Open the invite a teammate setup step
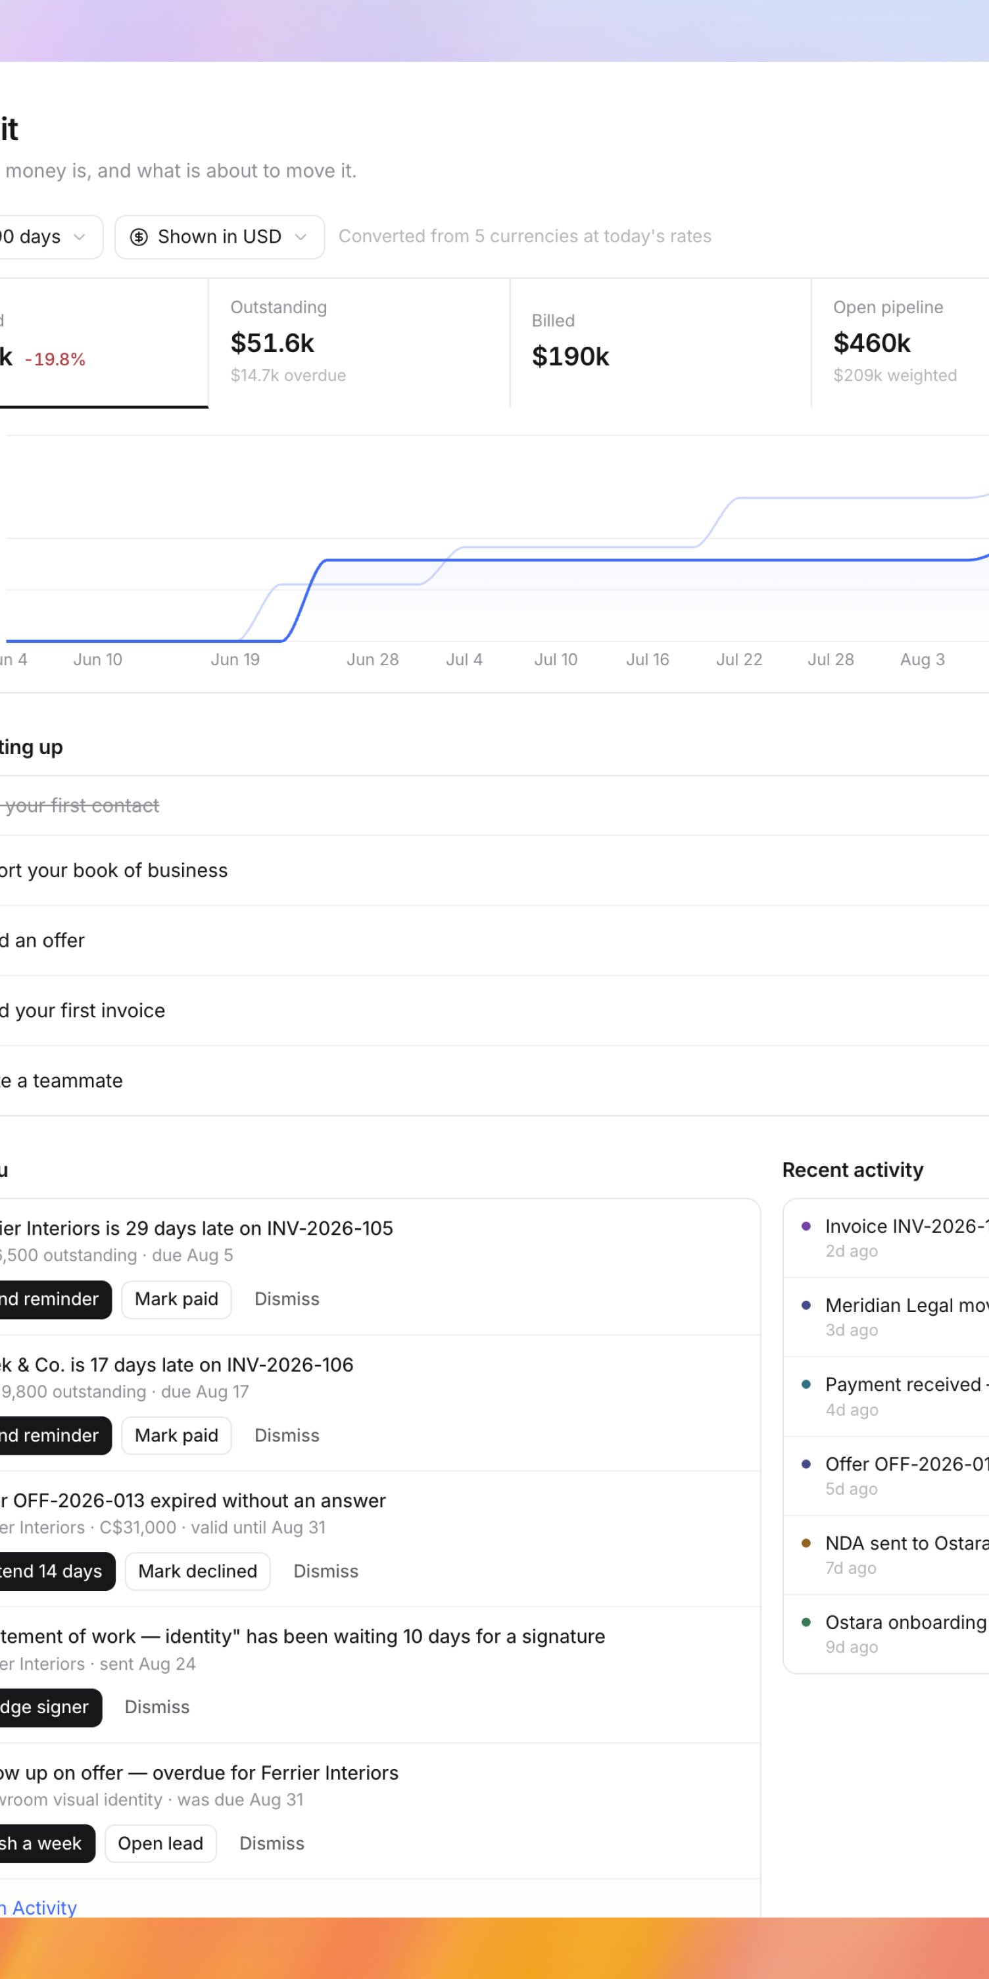The image size is (989, 1979). click(x=494, y=1080)
